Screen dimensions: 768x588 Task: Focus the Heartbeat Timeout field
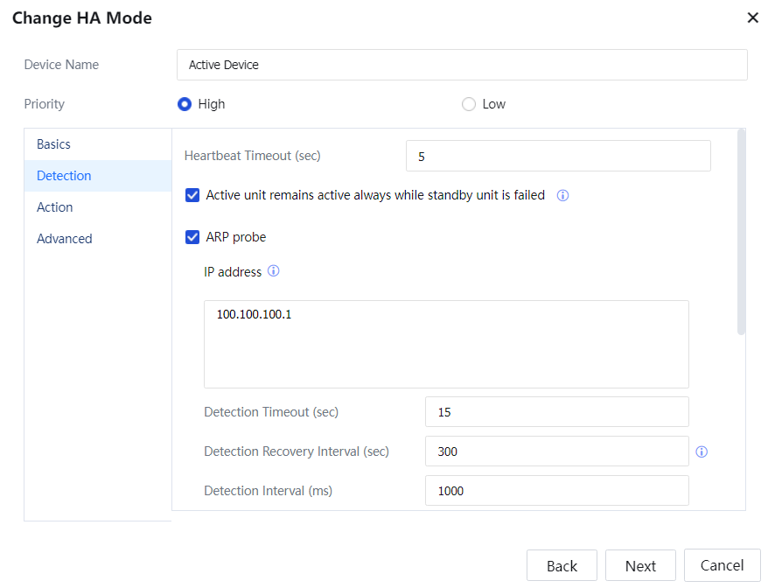click(x=557, y=157)
